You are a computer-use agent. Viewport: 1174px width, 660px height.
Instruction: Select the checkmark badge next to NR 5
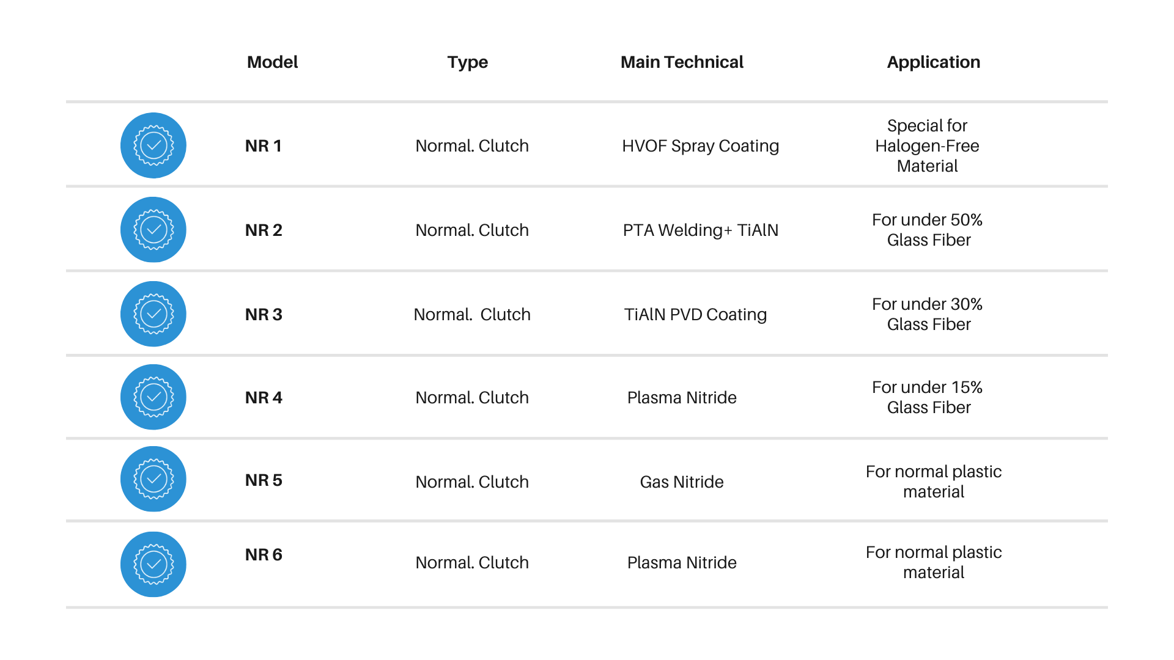coord(153,479)
